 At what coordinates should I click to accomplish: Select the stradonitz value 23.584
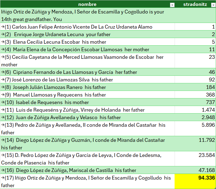195,159
